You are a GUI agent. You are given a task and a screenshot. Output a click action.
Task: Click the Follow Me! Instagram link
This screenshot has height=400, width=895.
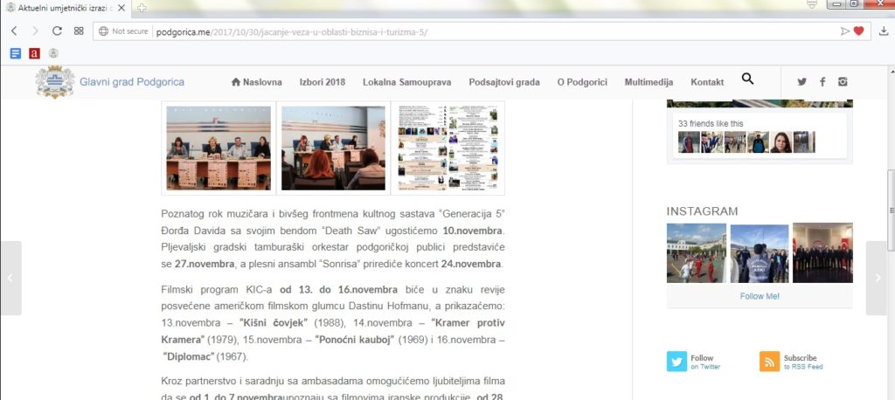click(x=760, y=296)
